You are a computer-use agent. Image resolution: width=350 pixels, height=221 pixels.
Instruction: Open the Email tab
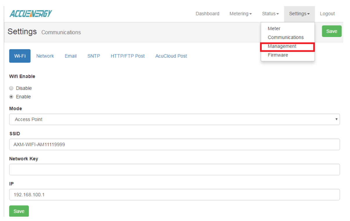(71, 56)
